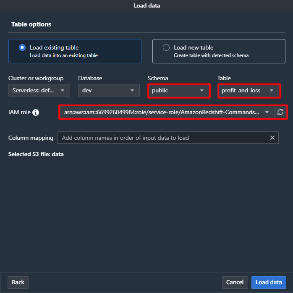
Task: Open the IAM role ARN dropdown
Action: tap(166, 112)
